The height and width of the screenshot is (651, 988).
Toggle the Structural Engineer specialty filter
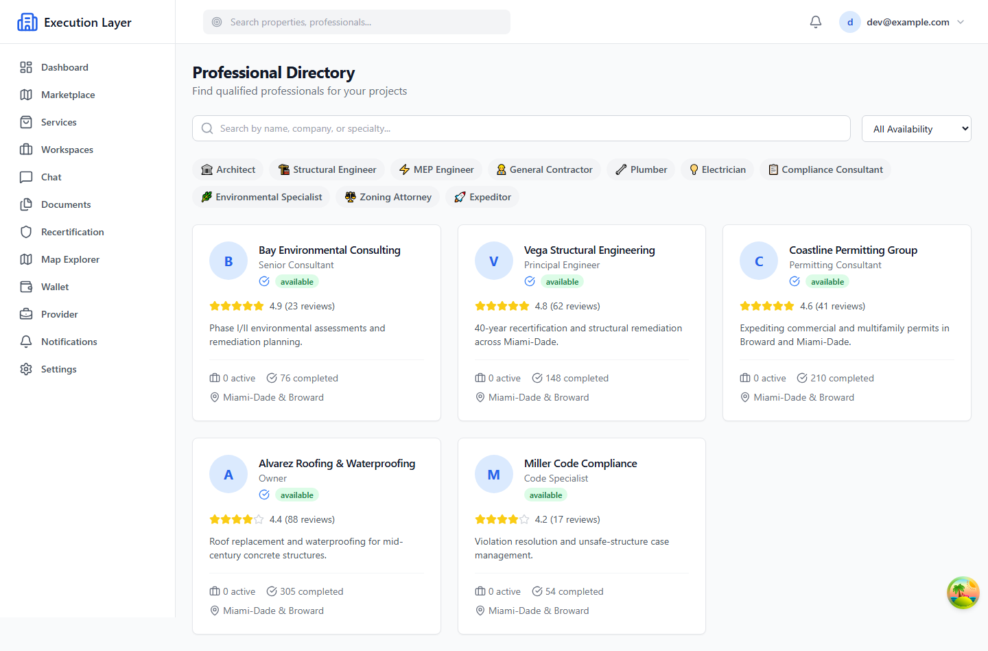327,169
